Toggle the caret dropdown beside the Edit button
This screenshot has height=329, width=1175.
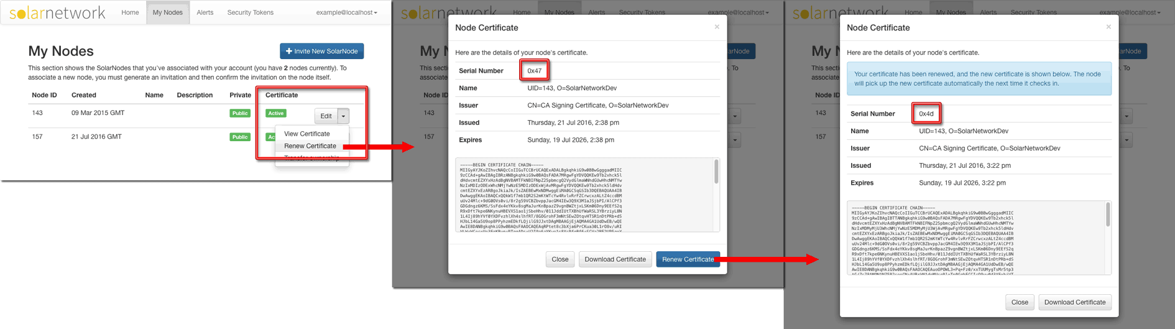point(343,116)
